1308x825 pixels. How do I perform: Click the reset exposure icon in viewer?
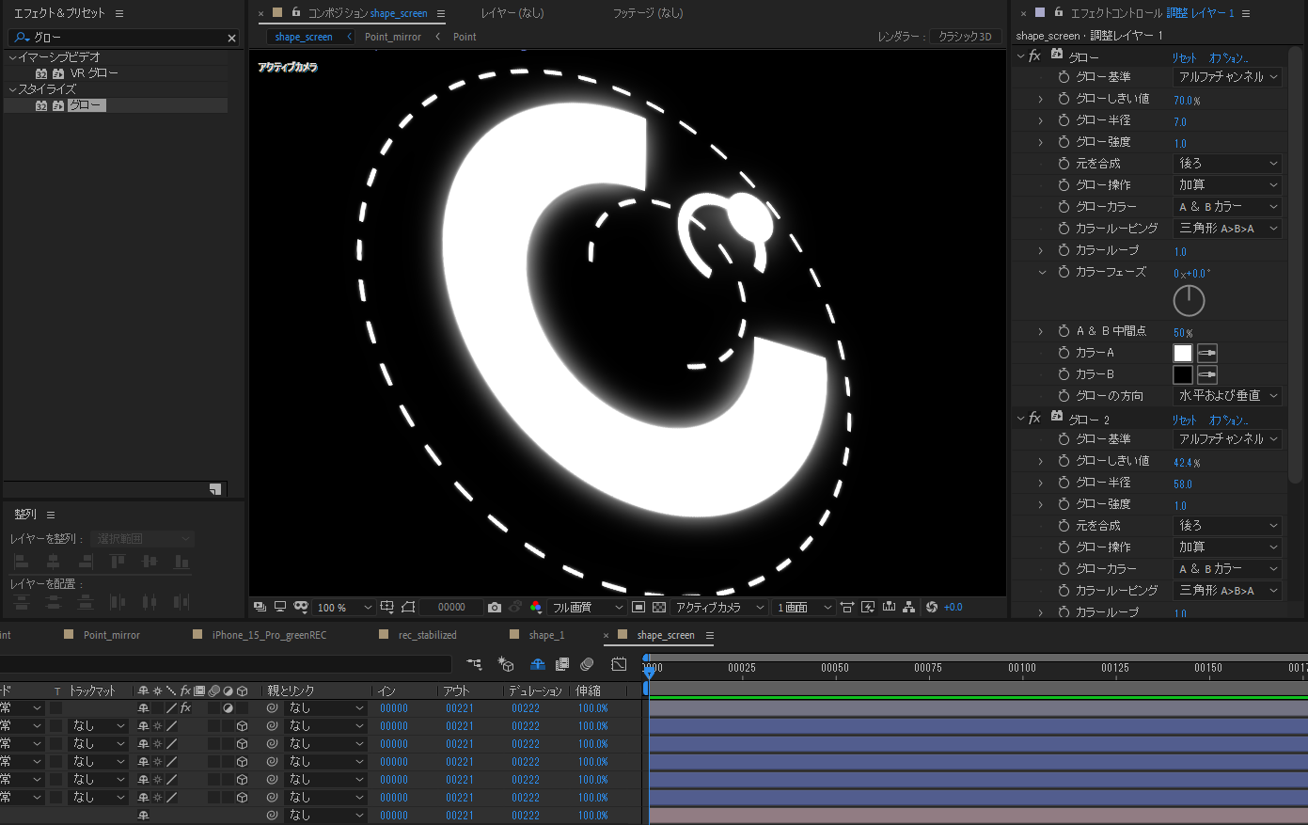coord(931,608)
